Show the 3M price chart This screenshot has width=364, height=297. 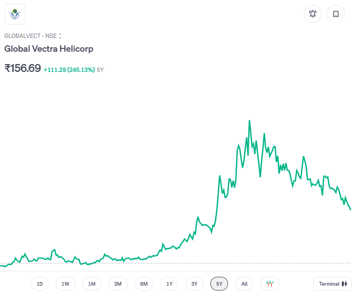pos(118,284)
